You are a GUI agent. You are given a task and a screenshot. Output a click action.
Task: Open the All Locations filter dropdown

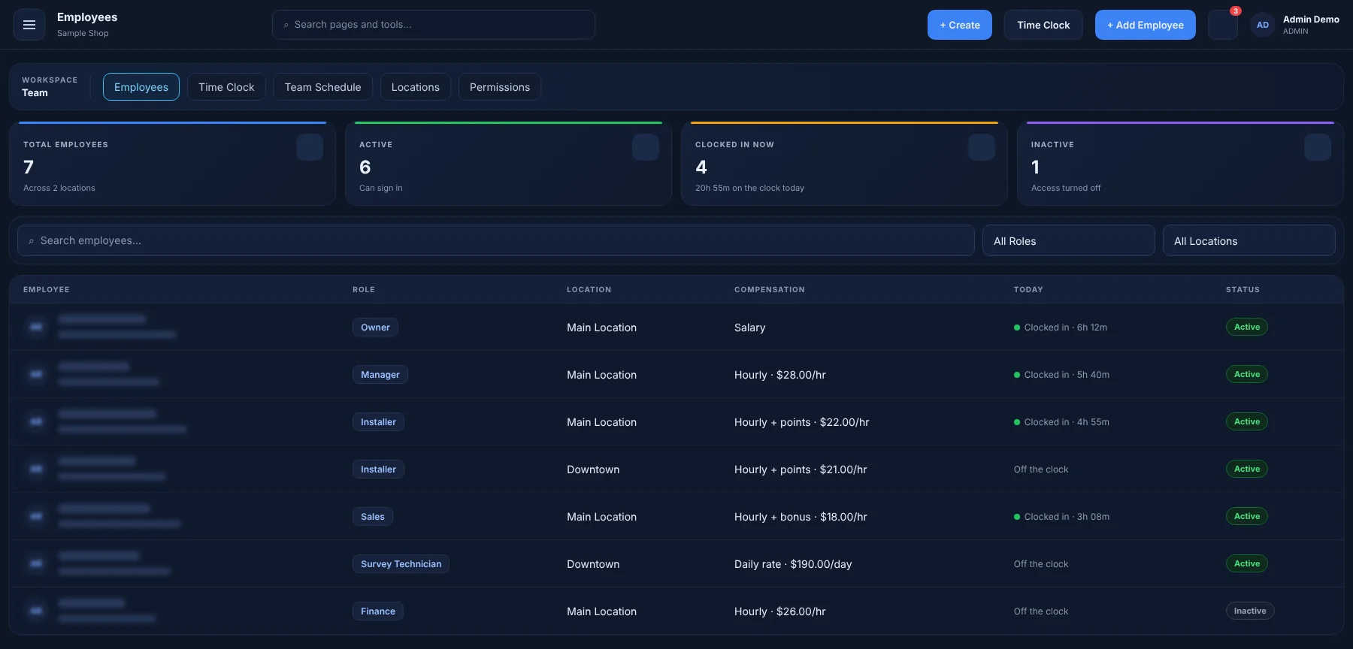click(x=1249, y=240)
